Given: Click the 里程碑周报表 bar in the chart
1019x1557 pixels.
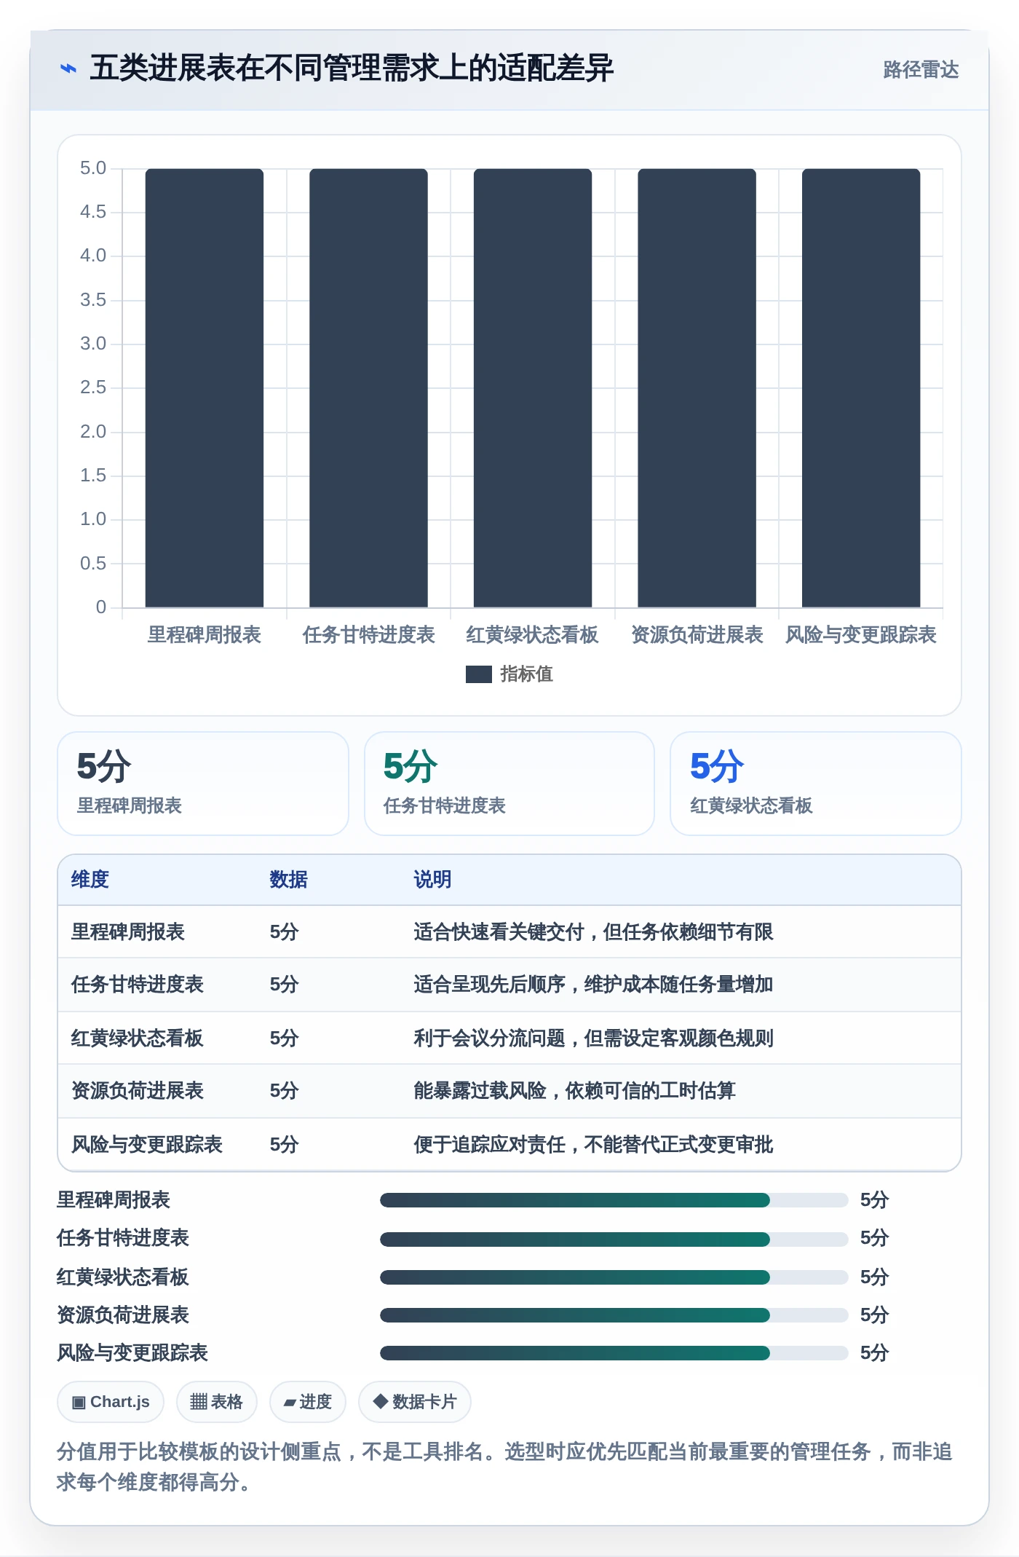Looking at the screenshot, I should point(205,388).
